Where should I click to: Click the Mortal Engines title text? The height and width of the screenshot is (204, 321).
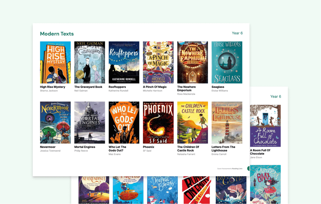(85, 147)
